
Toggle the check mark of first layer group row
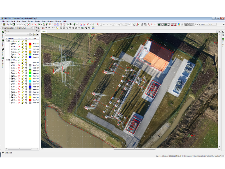click(x=19, y=41)
